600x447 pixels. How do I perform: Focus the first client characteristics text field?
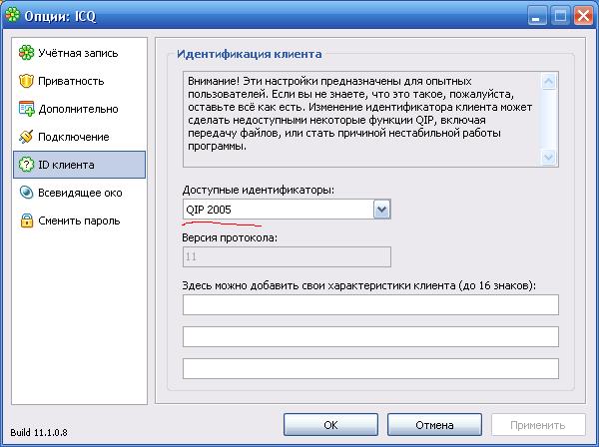(370, 304)
